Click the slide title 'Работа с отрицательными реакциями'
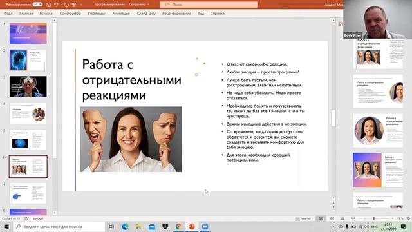This screenshot has width=412, height=232. [131, 80]
